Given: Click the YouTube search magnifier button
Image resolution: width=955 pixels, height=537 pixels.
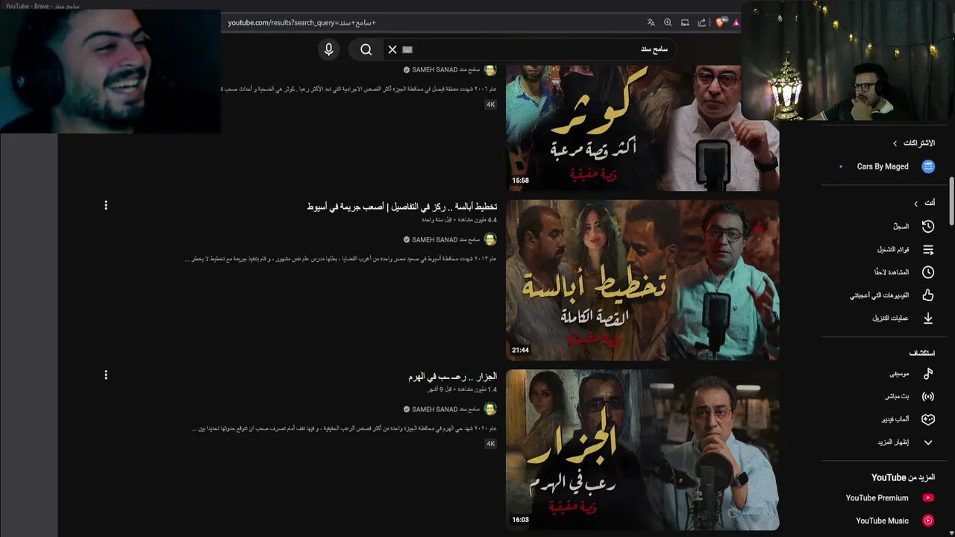Looking at the screenshot, I should [x=366, y=49].
